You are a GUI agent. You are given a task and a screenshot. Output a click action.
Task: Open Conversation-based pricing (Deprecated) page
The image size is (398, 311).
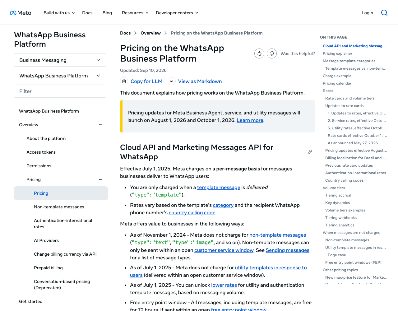tap(62, 285)
